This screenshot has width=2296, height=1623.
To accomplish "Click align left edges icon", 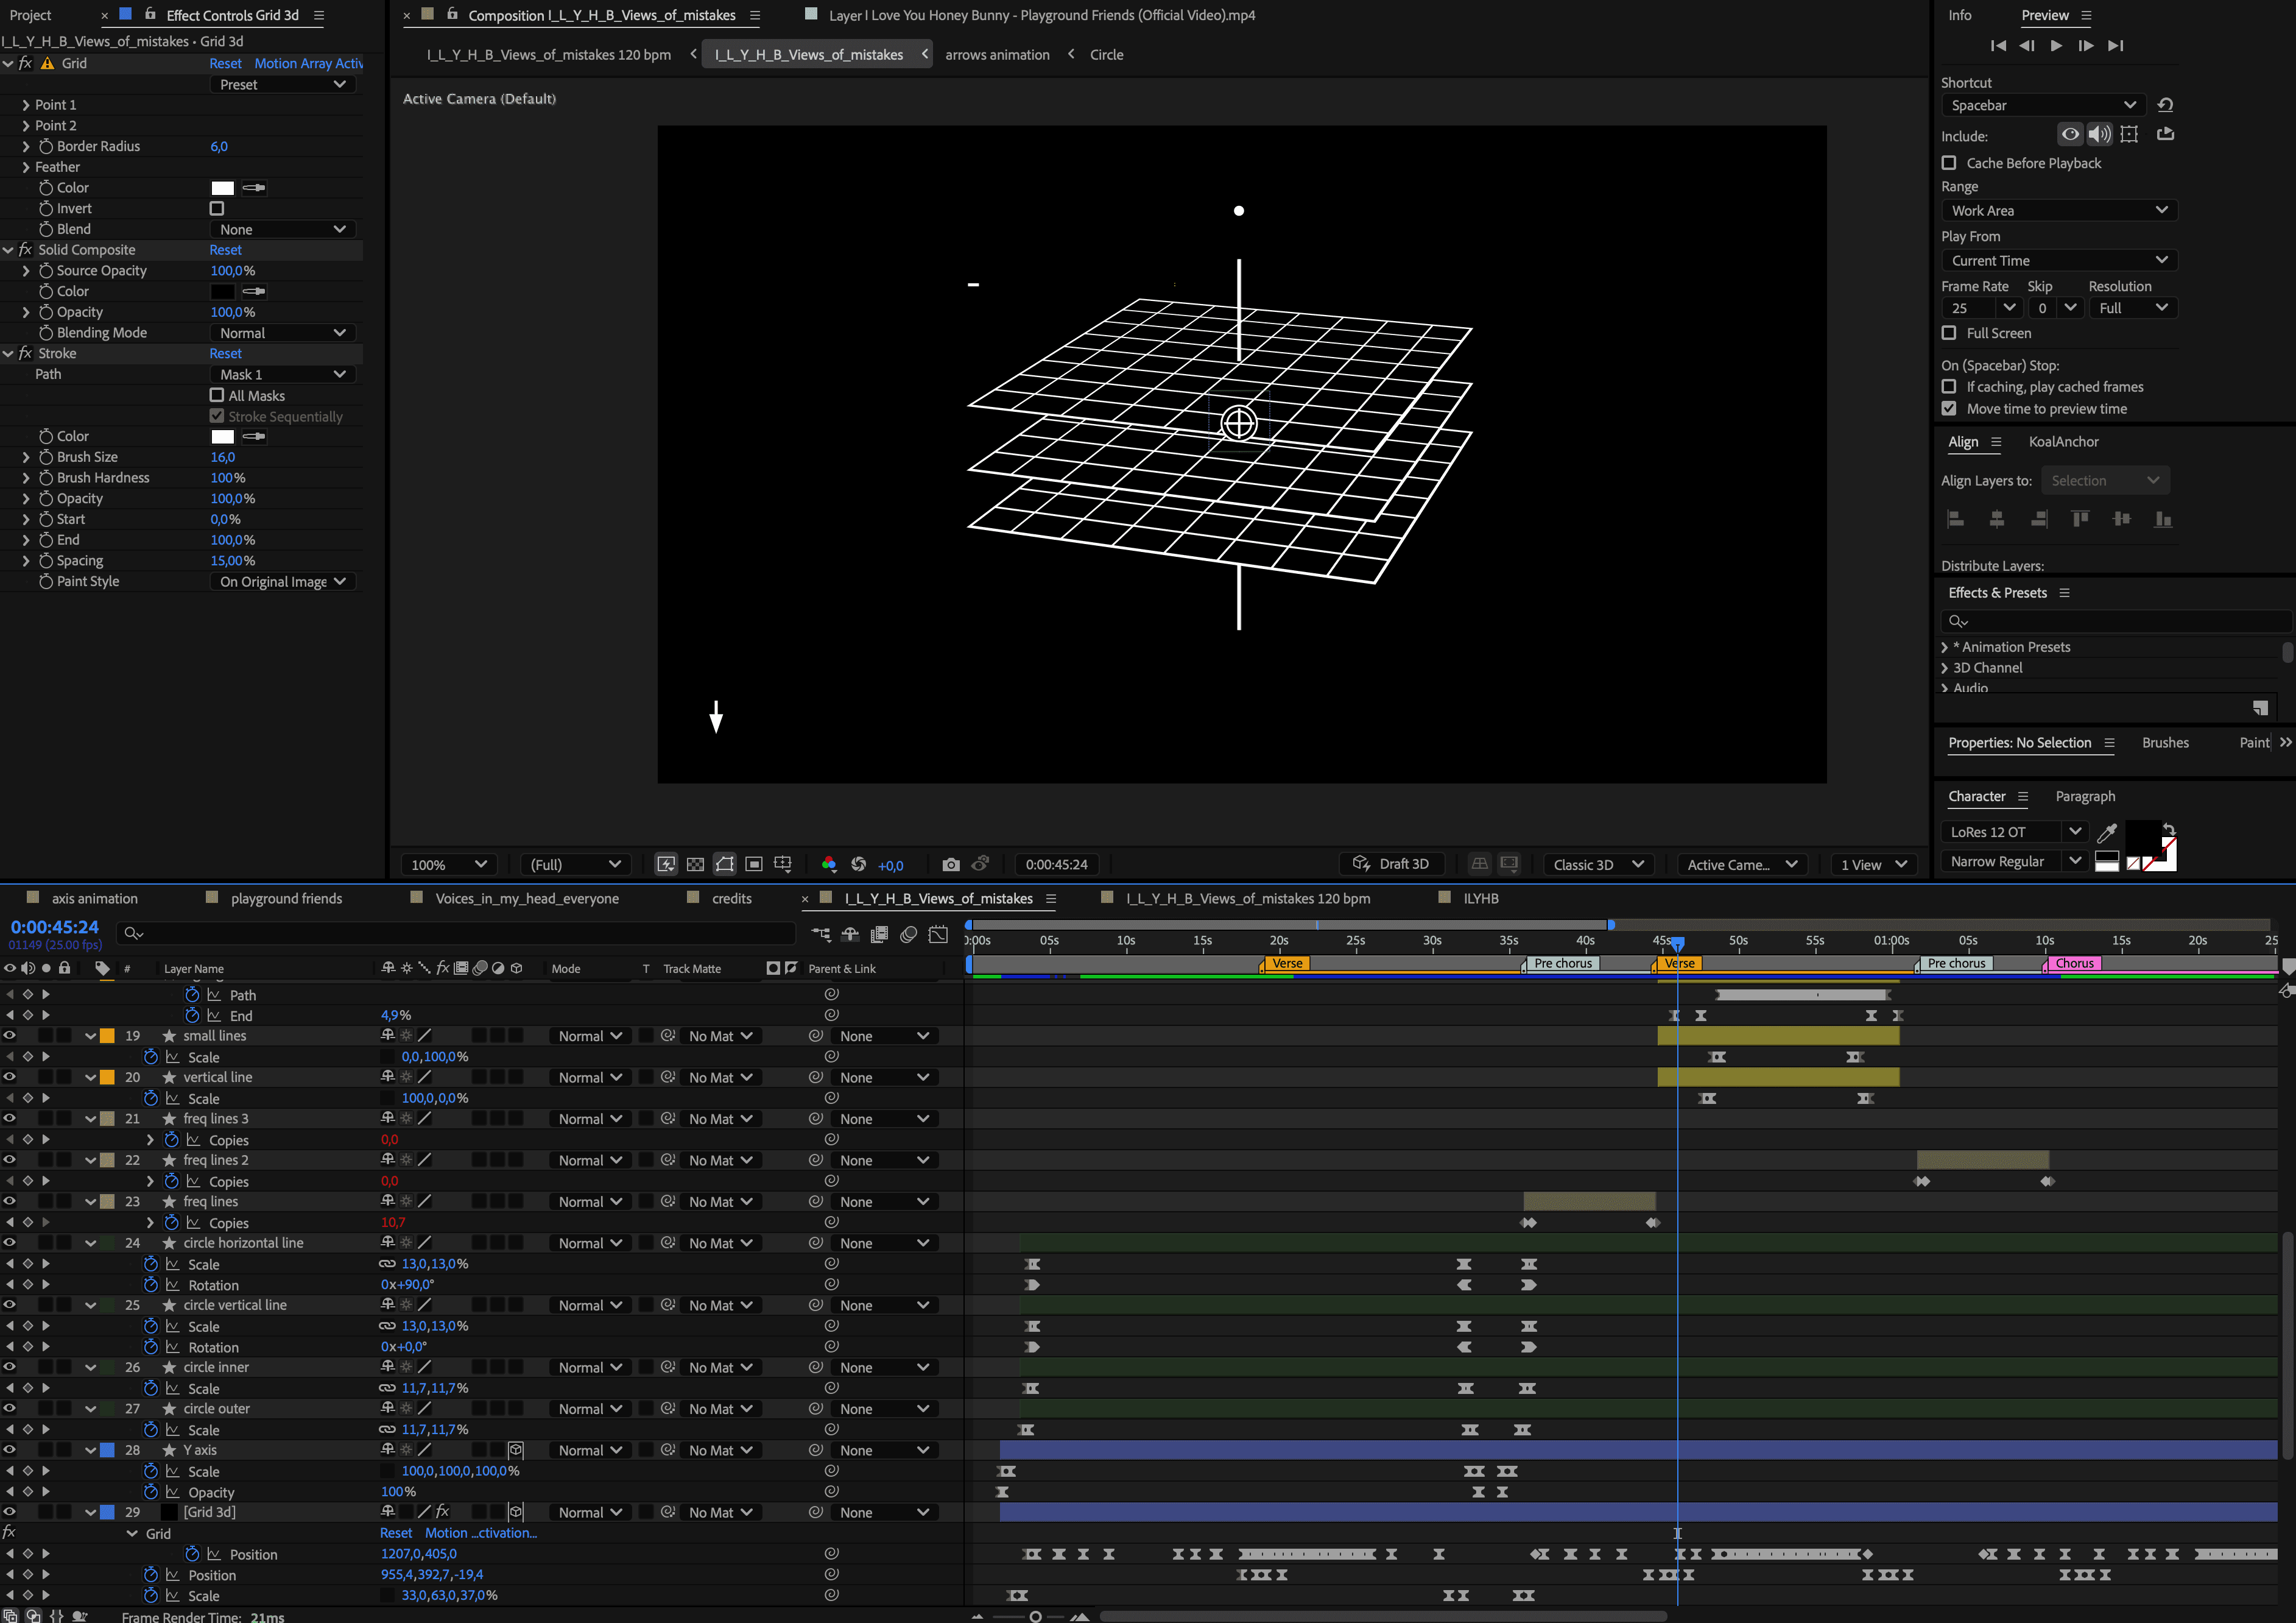I will [x=1956, y=519].
